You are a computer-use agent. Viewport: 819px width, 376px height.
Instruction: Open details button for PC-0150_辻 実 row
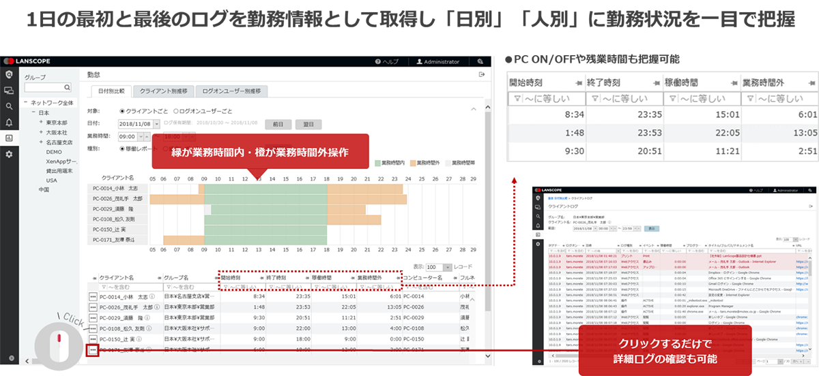[93, 339]
